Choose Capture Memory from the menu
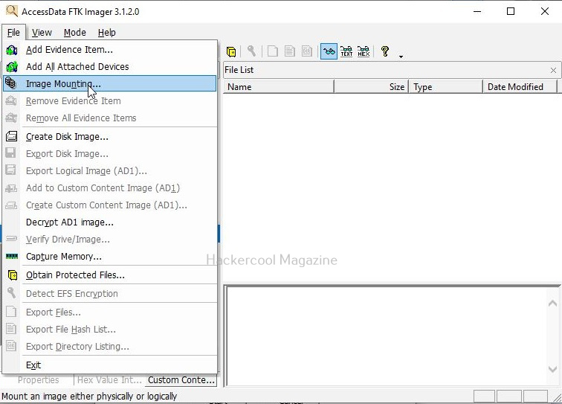The image size is (562, 404). tap(64, 257)
